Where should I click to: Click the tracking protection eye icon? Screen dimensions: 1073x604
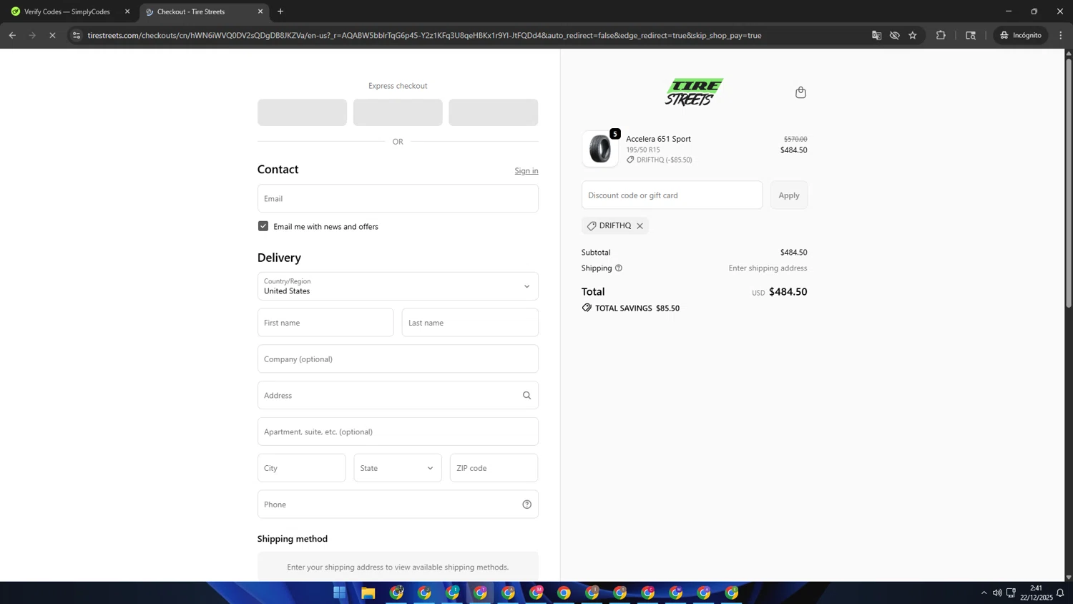894,35
